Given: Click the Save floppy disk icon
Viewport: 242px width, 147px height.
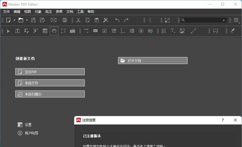Looking at the screenshot, I should (x=33, y=20).
